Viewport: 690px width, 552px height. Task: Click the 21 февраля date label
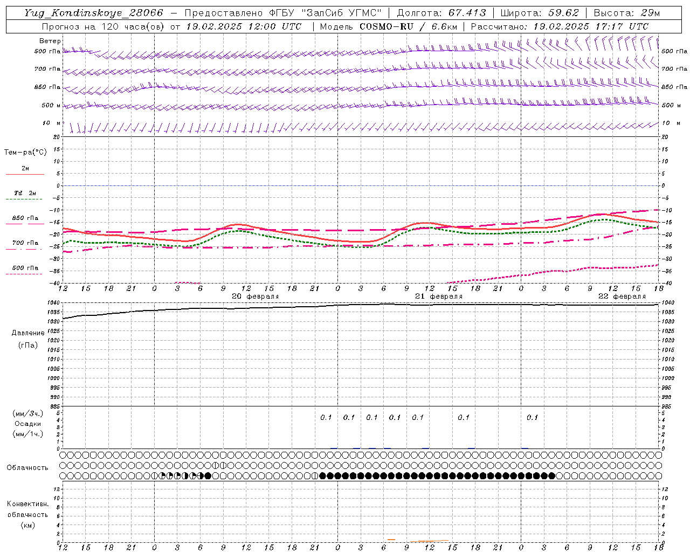coord(439,296)
